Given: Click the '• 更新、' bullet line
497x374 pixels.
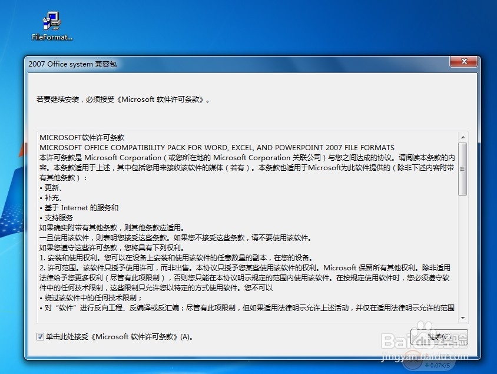Looking at the screenshot, I should pos(51,188).
